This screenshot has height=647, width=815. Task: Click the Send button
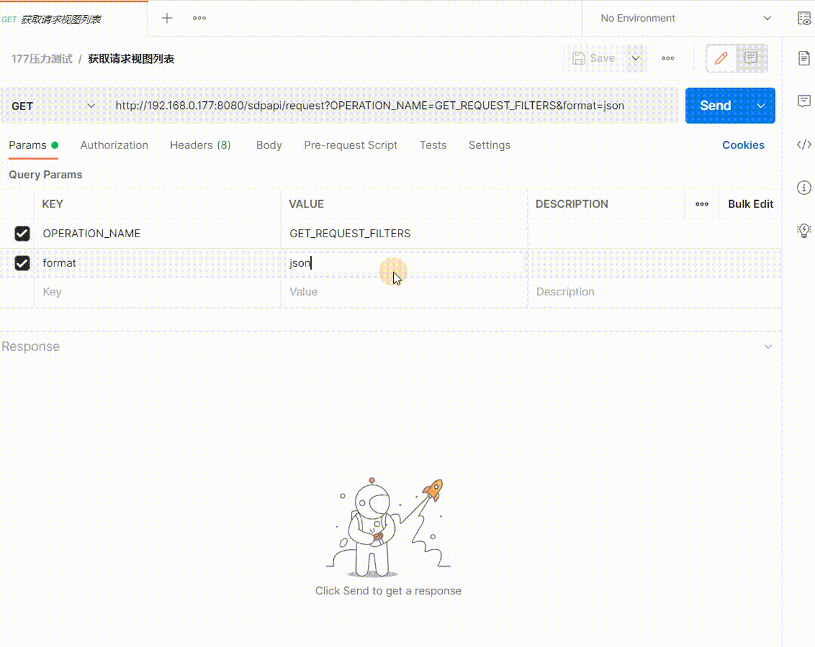[716, 106]
